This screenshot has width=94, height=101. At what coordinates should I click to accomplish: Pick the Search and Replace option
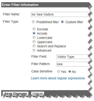pyautogui.click(x=34, y=46)
